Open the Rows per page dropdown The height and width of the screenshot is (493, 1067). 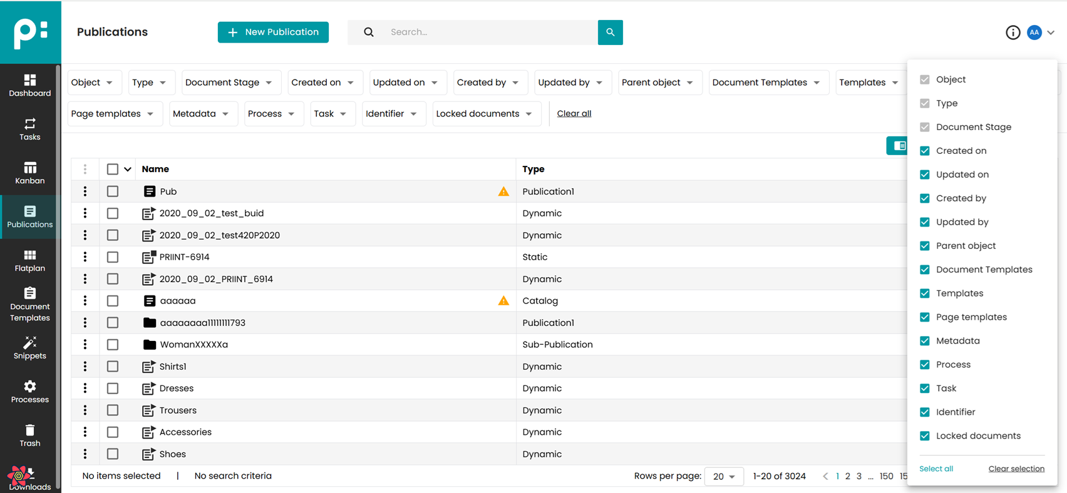[724, 477]
